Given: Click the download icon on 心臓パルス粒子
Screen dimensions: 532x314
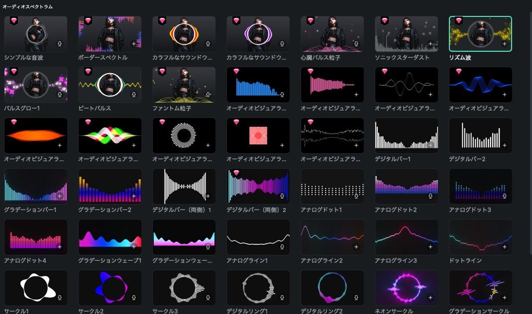Looking at the screenshot, I should pos(356,44).
